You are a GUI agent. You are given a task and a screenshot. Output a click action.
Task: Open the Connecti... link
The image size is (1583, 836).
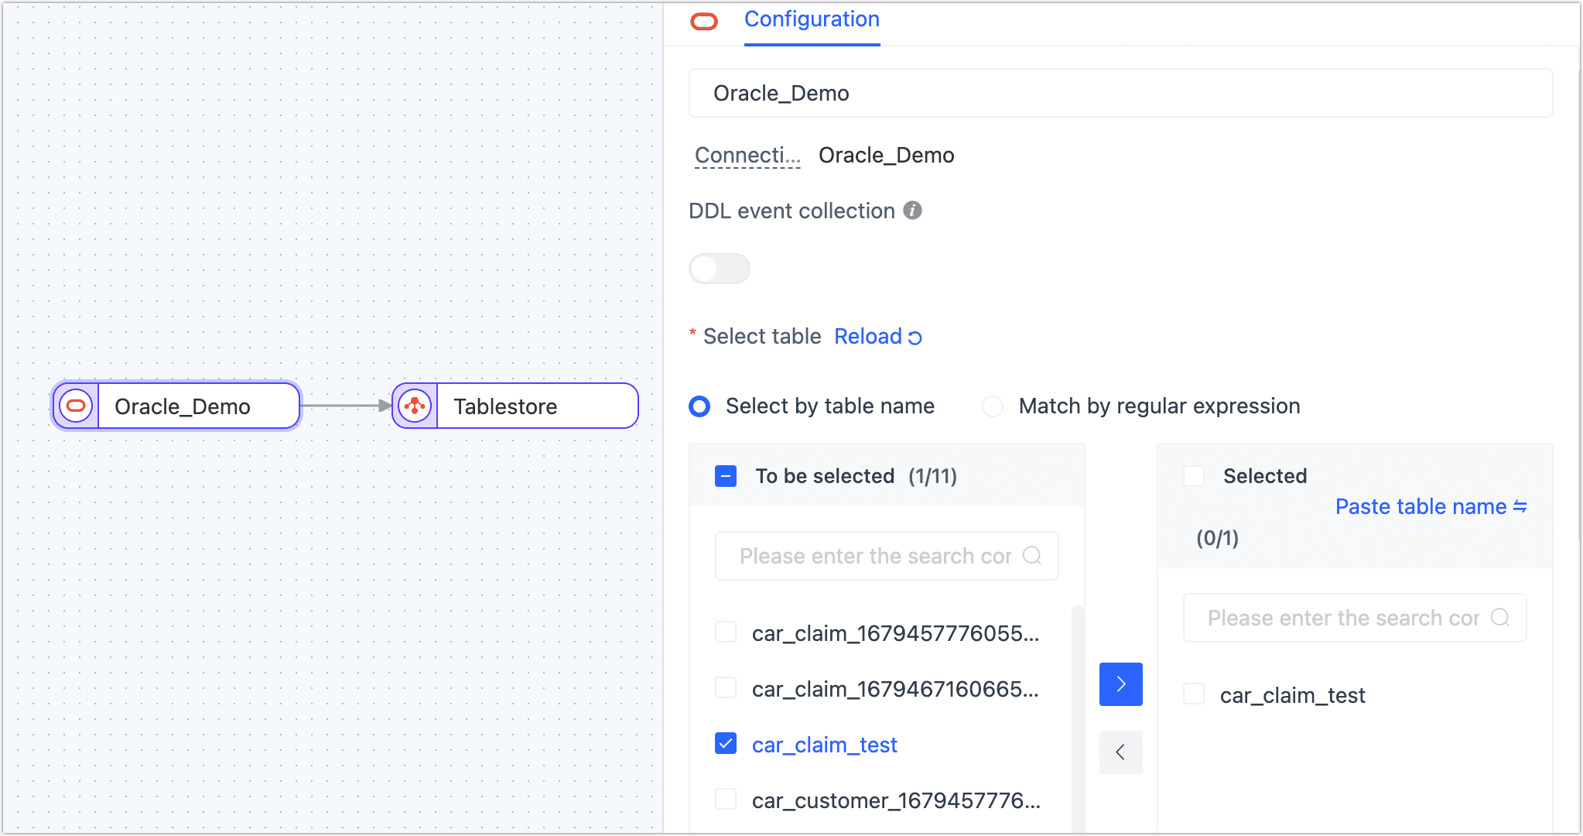click(747, 155)
